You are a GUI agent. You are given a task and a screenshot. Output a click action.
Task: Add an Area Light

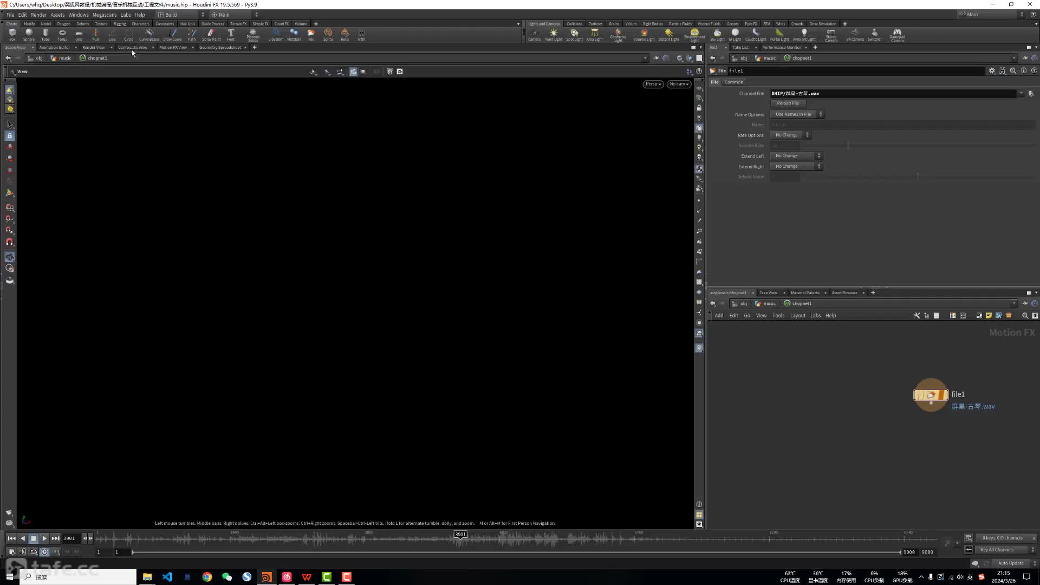click(594, 35)
